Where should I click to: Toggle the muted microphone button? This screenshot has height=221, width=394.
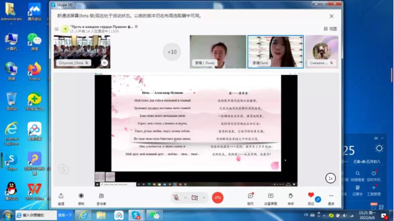pyautogui.click(x=176, y=198)
